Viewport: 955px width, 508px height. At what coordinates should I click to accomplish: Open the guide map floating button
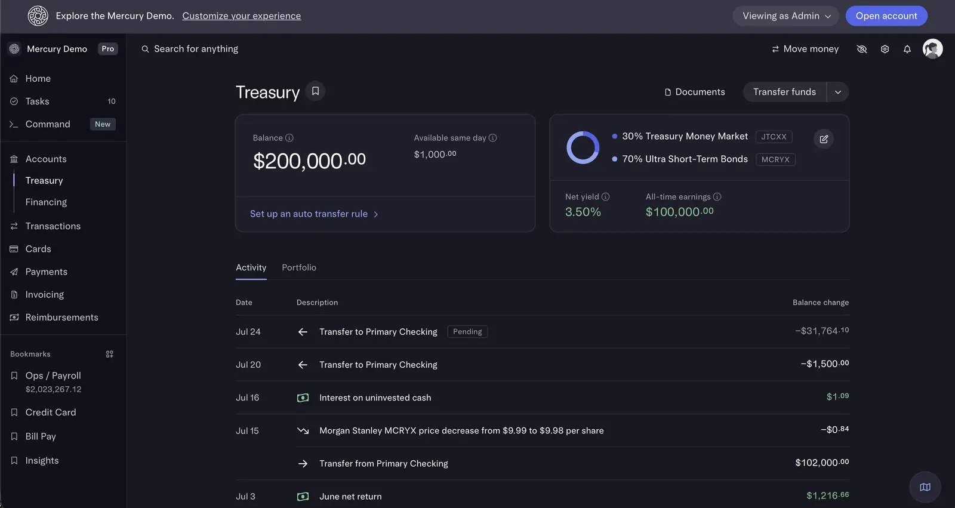click(925, 487)
